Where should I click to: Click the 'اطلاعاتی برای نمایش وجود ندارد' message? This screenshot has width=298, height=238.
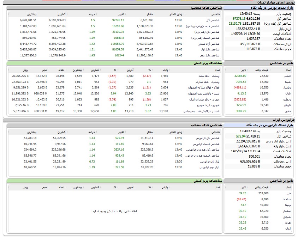115,211
